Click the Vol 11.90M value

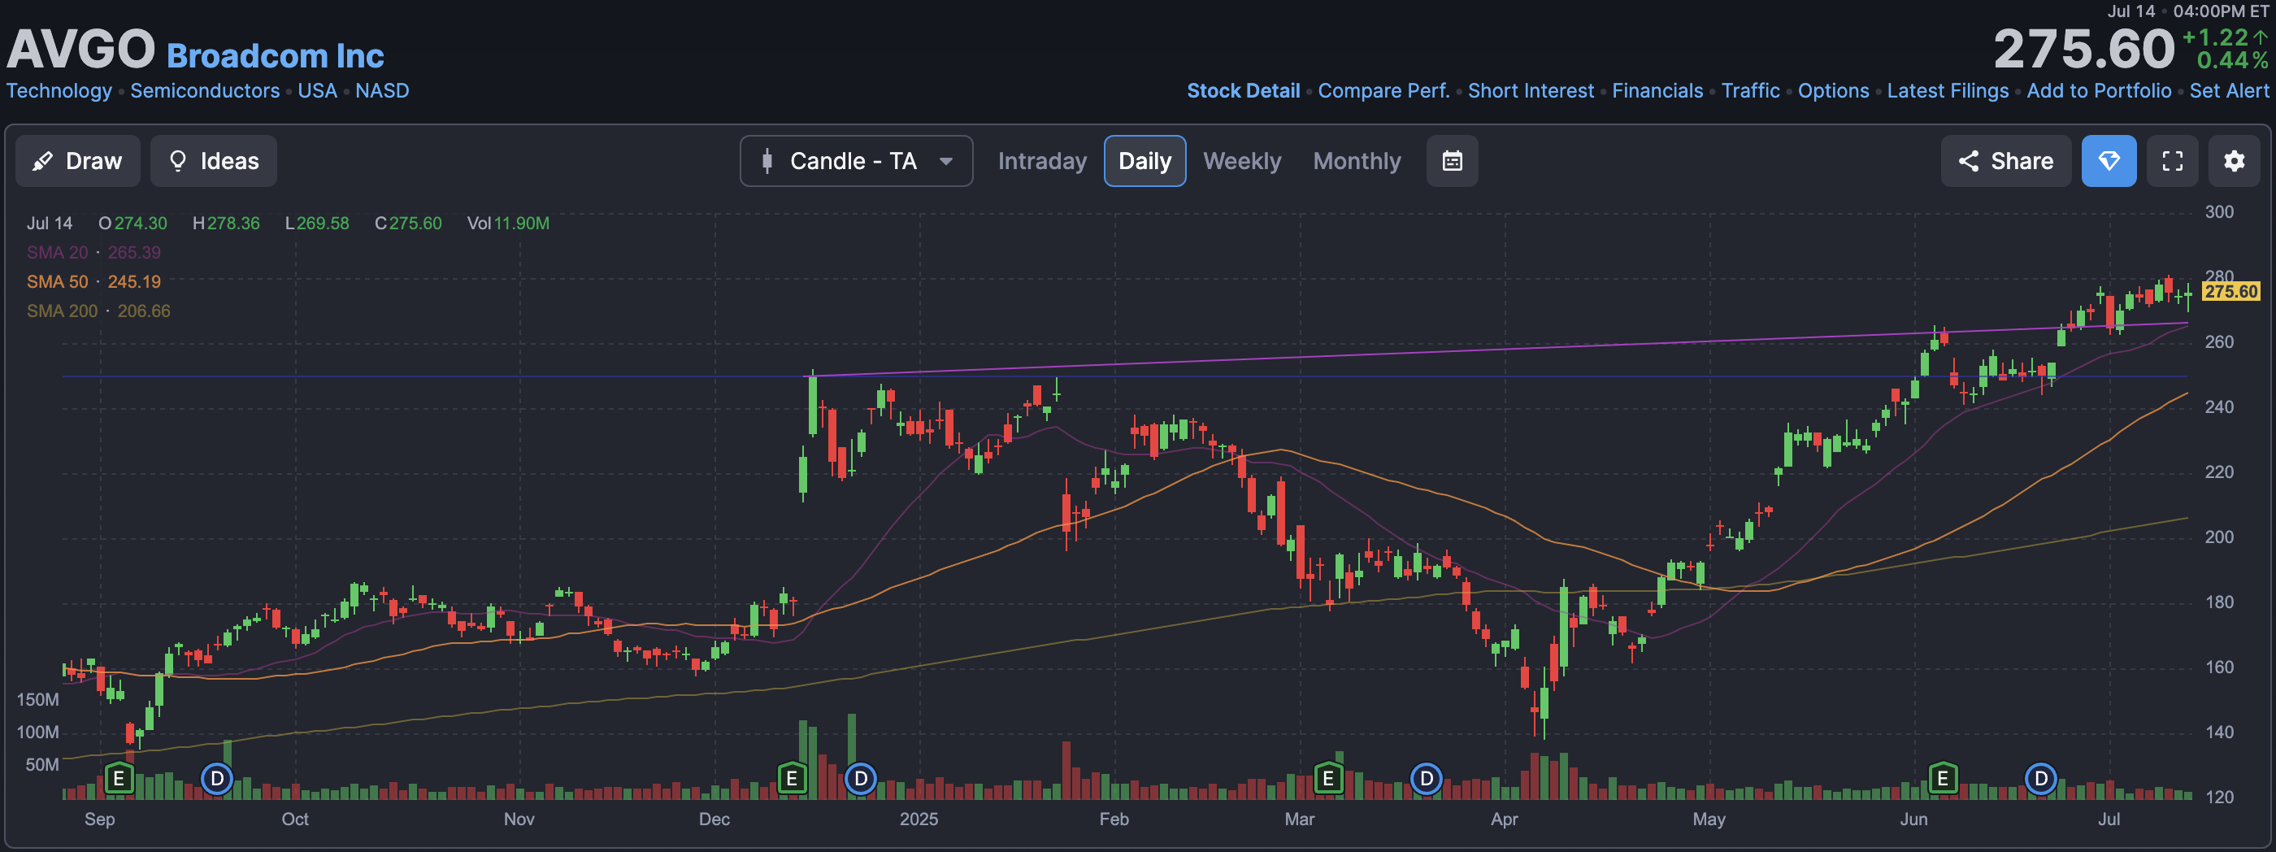pyautogui.click(x=508, y=224)
